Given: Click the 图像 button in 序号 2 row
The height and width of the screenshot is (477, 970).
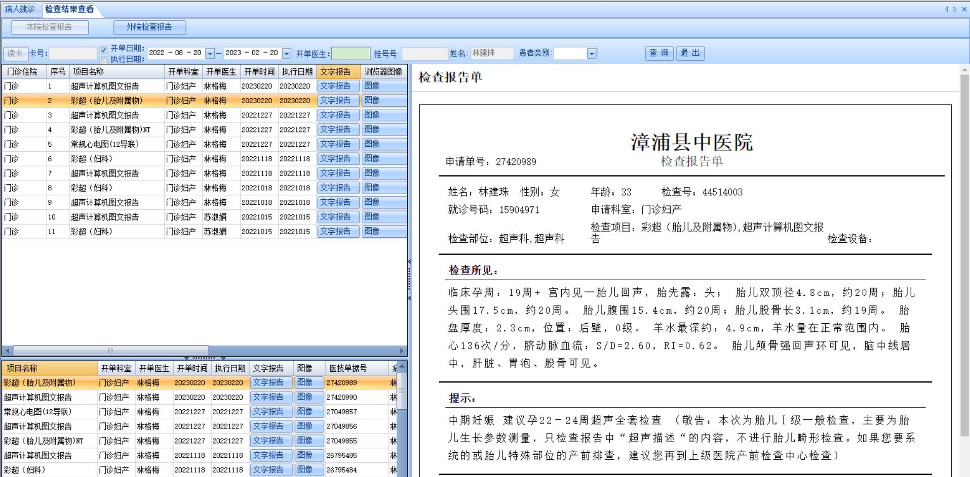Looking at the screenshot, I should click(x=384, y=101).
